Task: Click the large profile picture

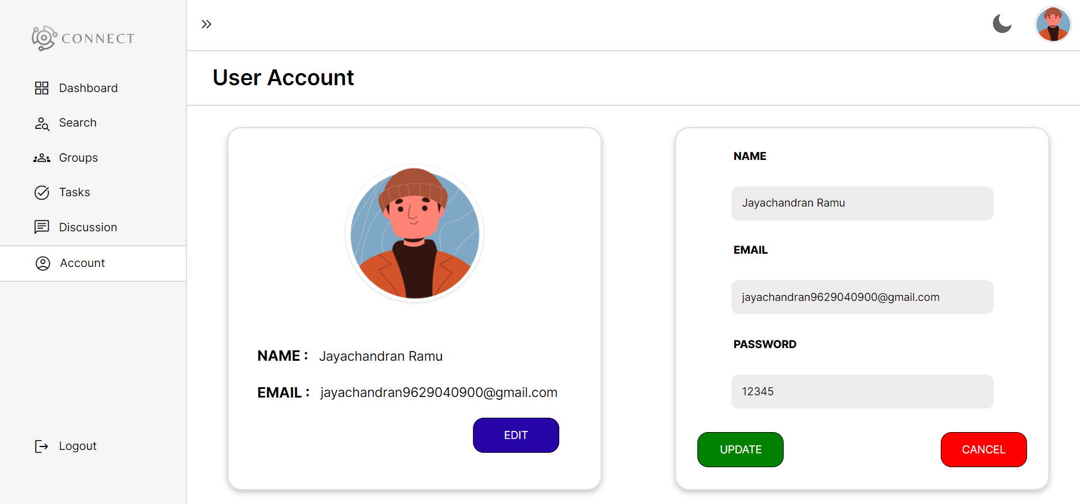Action: [414, 234]
